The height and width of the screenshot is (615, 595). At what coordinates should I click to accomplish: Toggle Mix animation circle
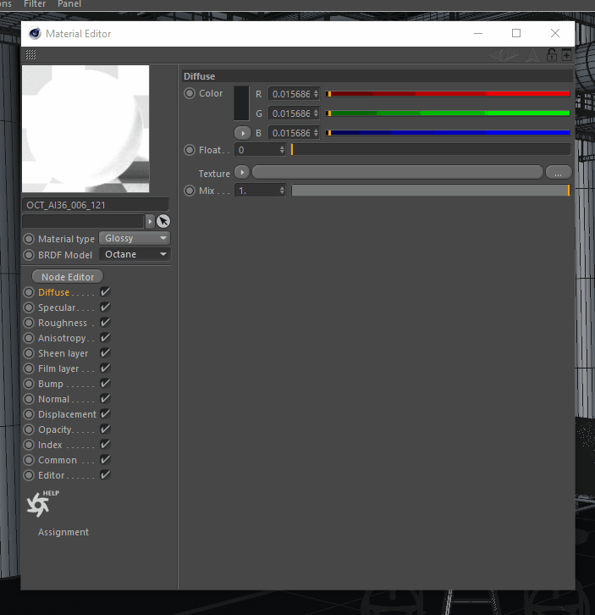(x=190, y=191)
